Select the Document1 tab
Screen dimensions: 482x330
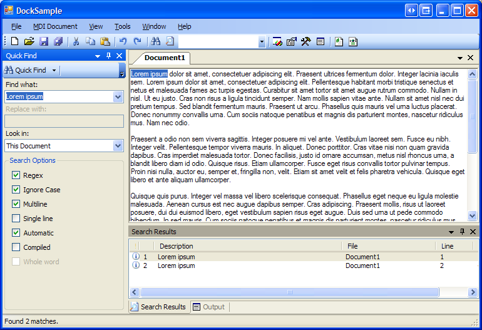(x=165, y=58)
